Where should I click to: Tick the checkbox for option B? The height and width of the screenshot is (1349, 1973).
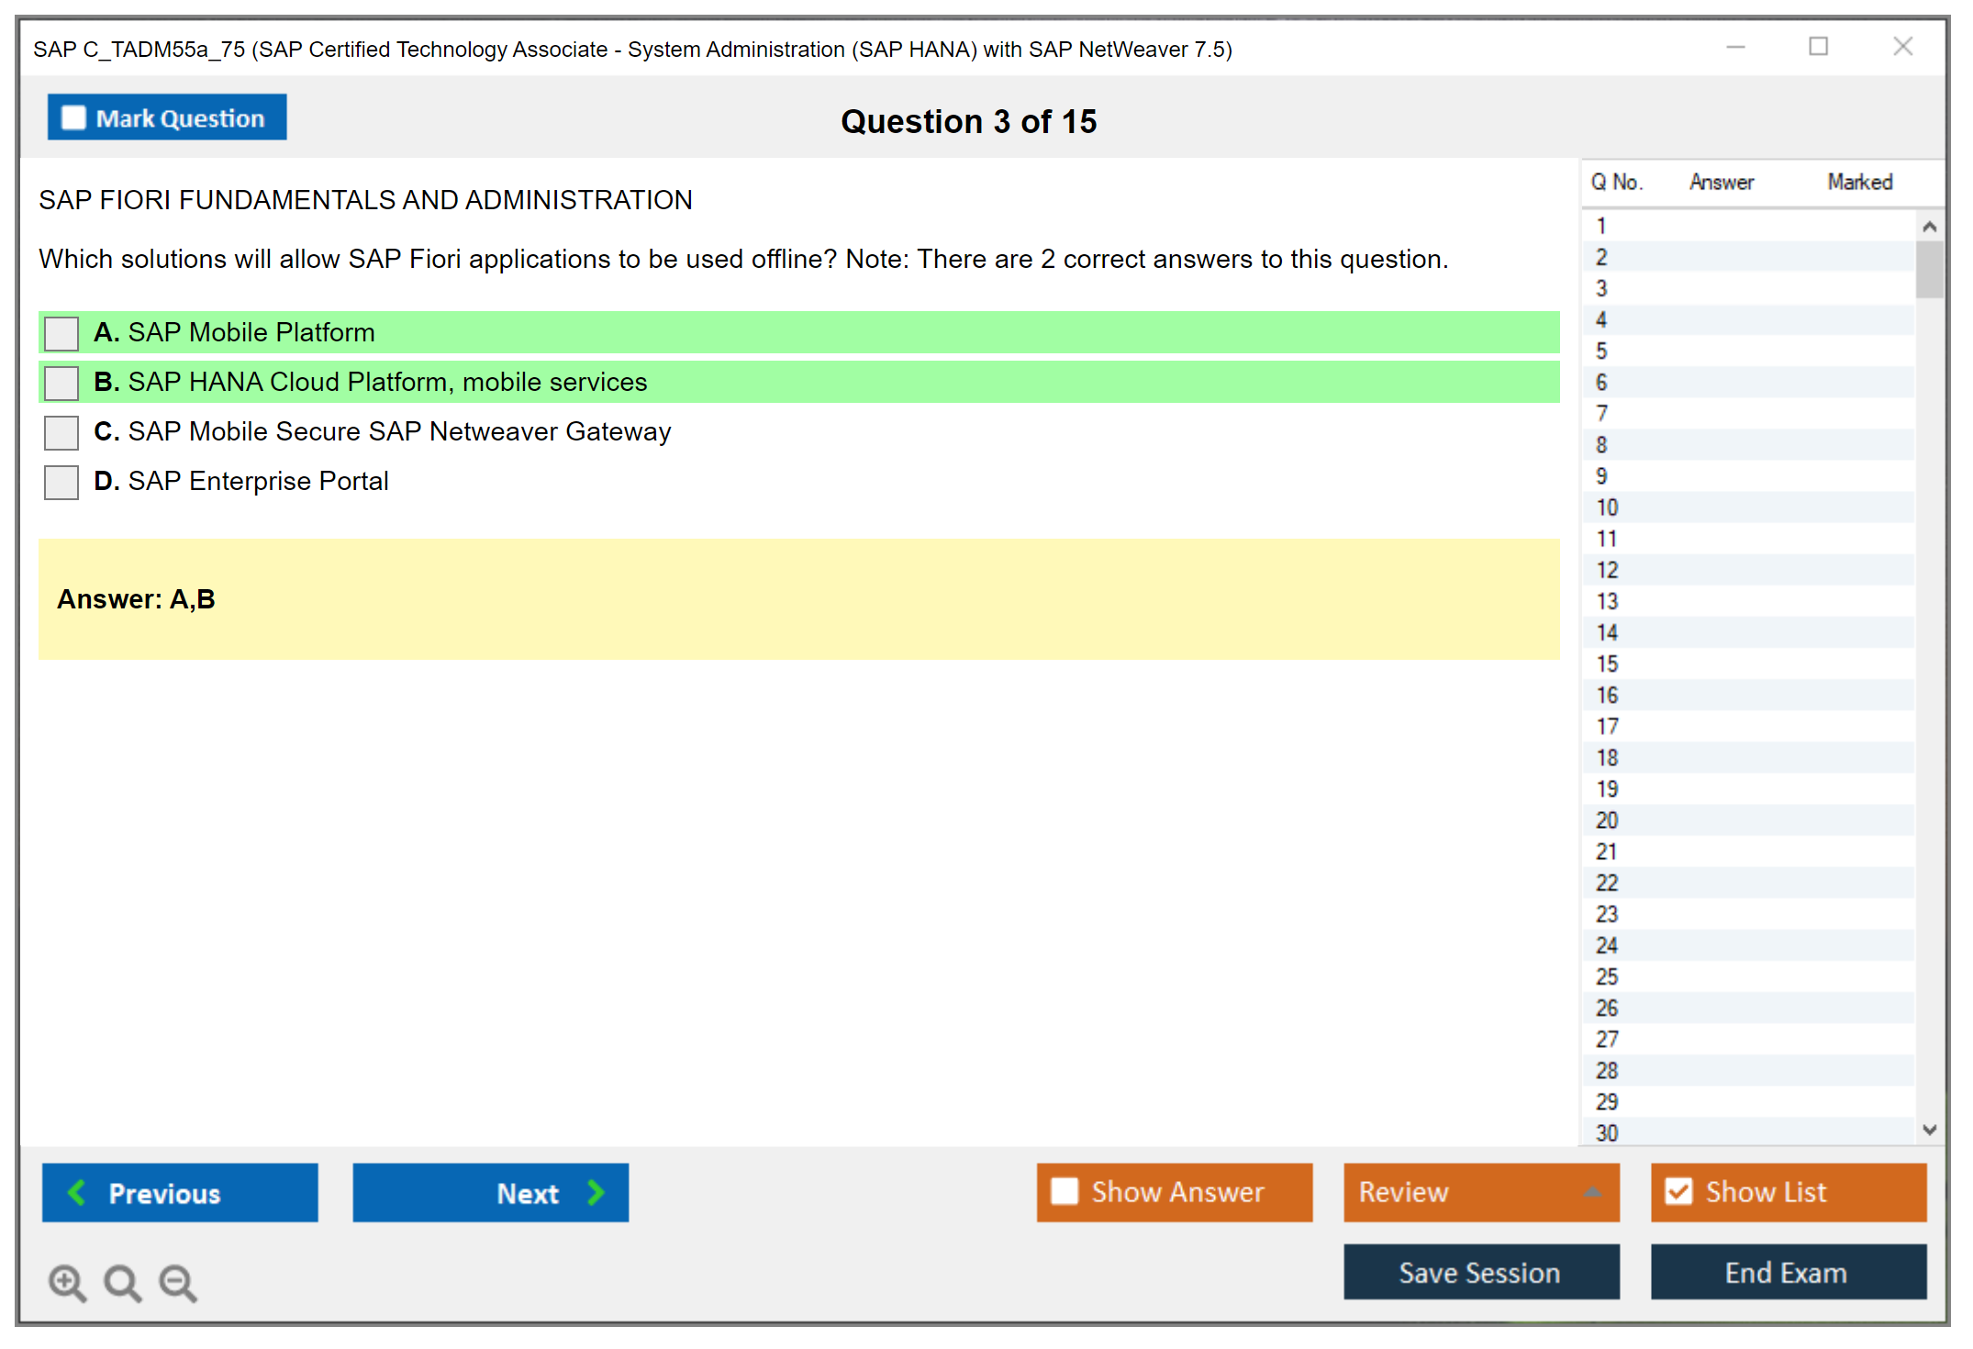coord(61,383)
